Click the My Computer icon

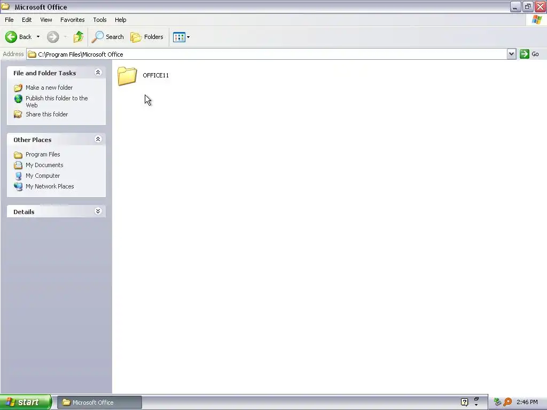pyautogui.click(x=18, y=176)
